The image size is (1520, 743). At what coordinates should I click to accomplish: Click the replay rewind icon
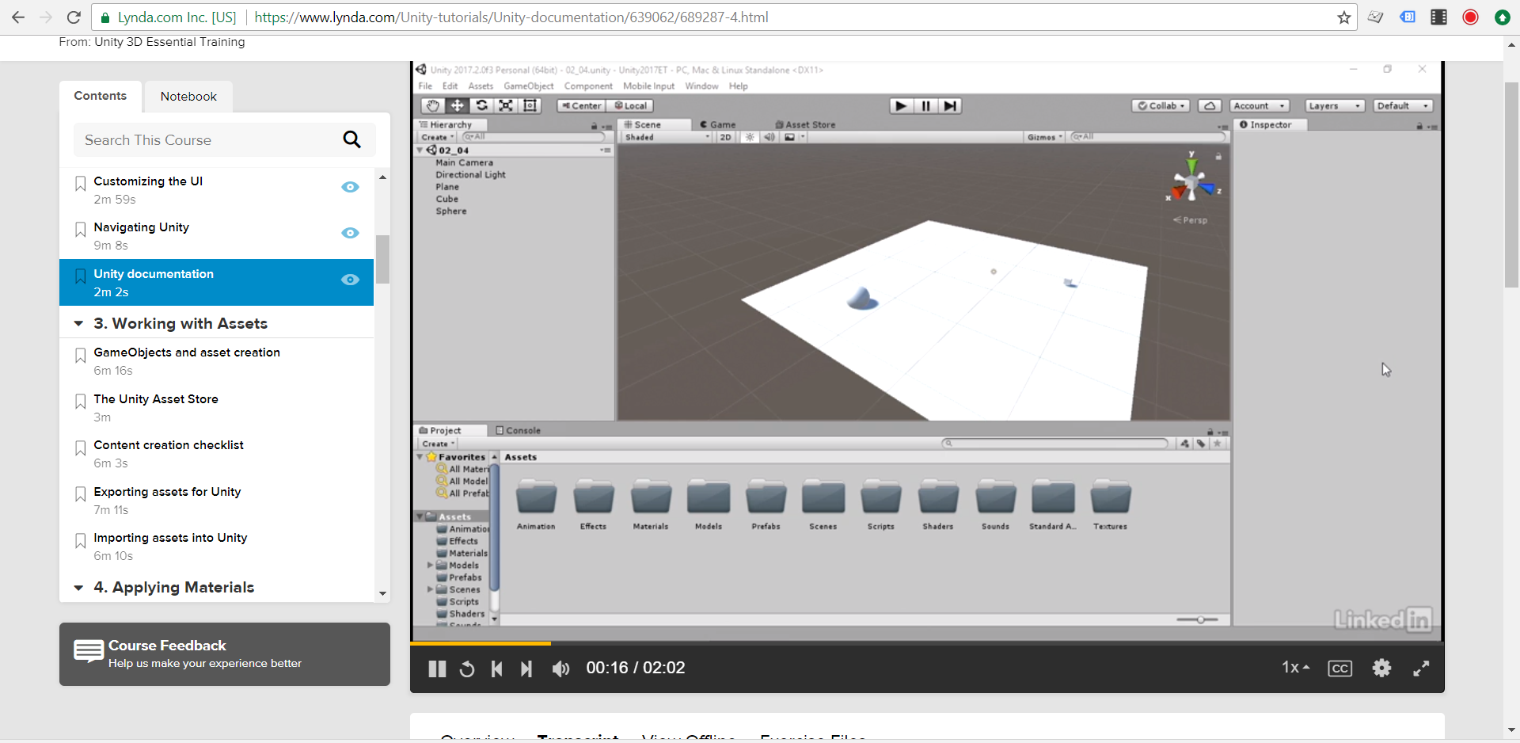tap(467, 669)
